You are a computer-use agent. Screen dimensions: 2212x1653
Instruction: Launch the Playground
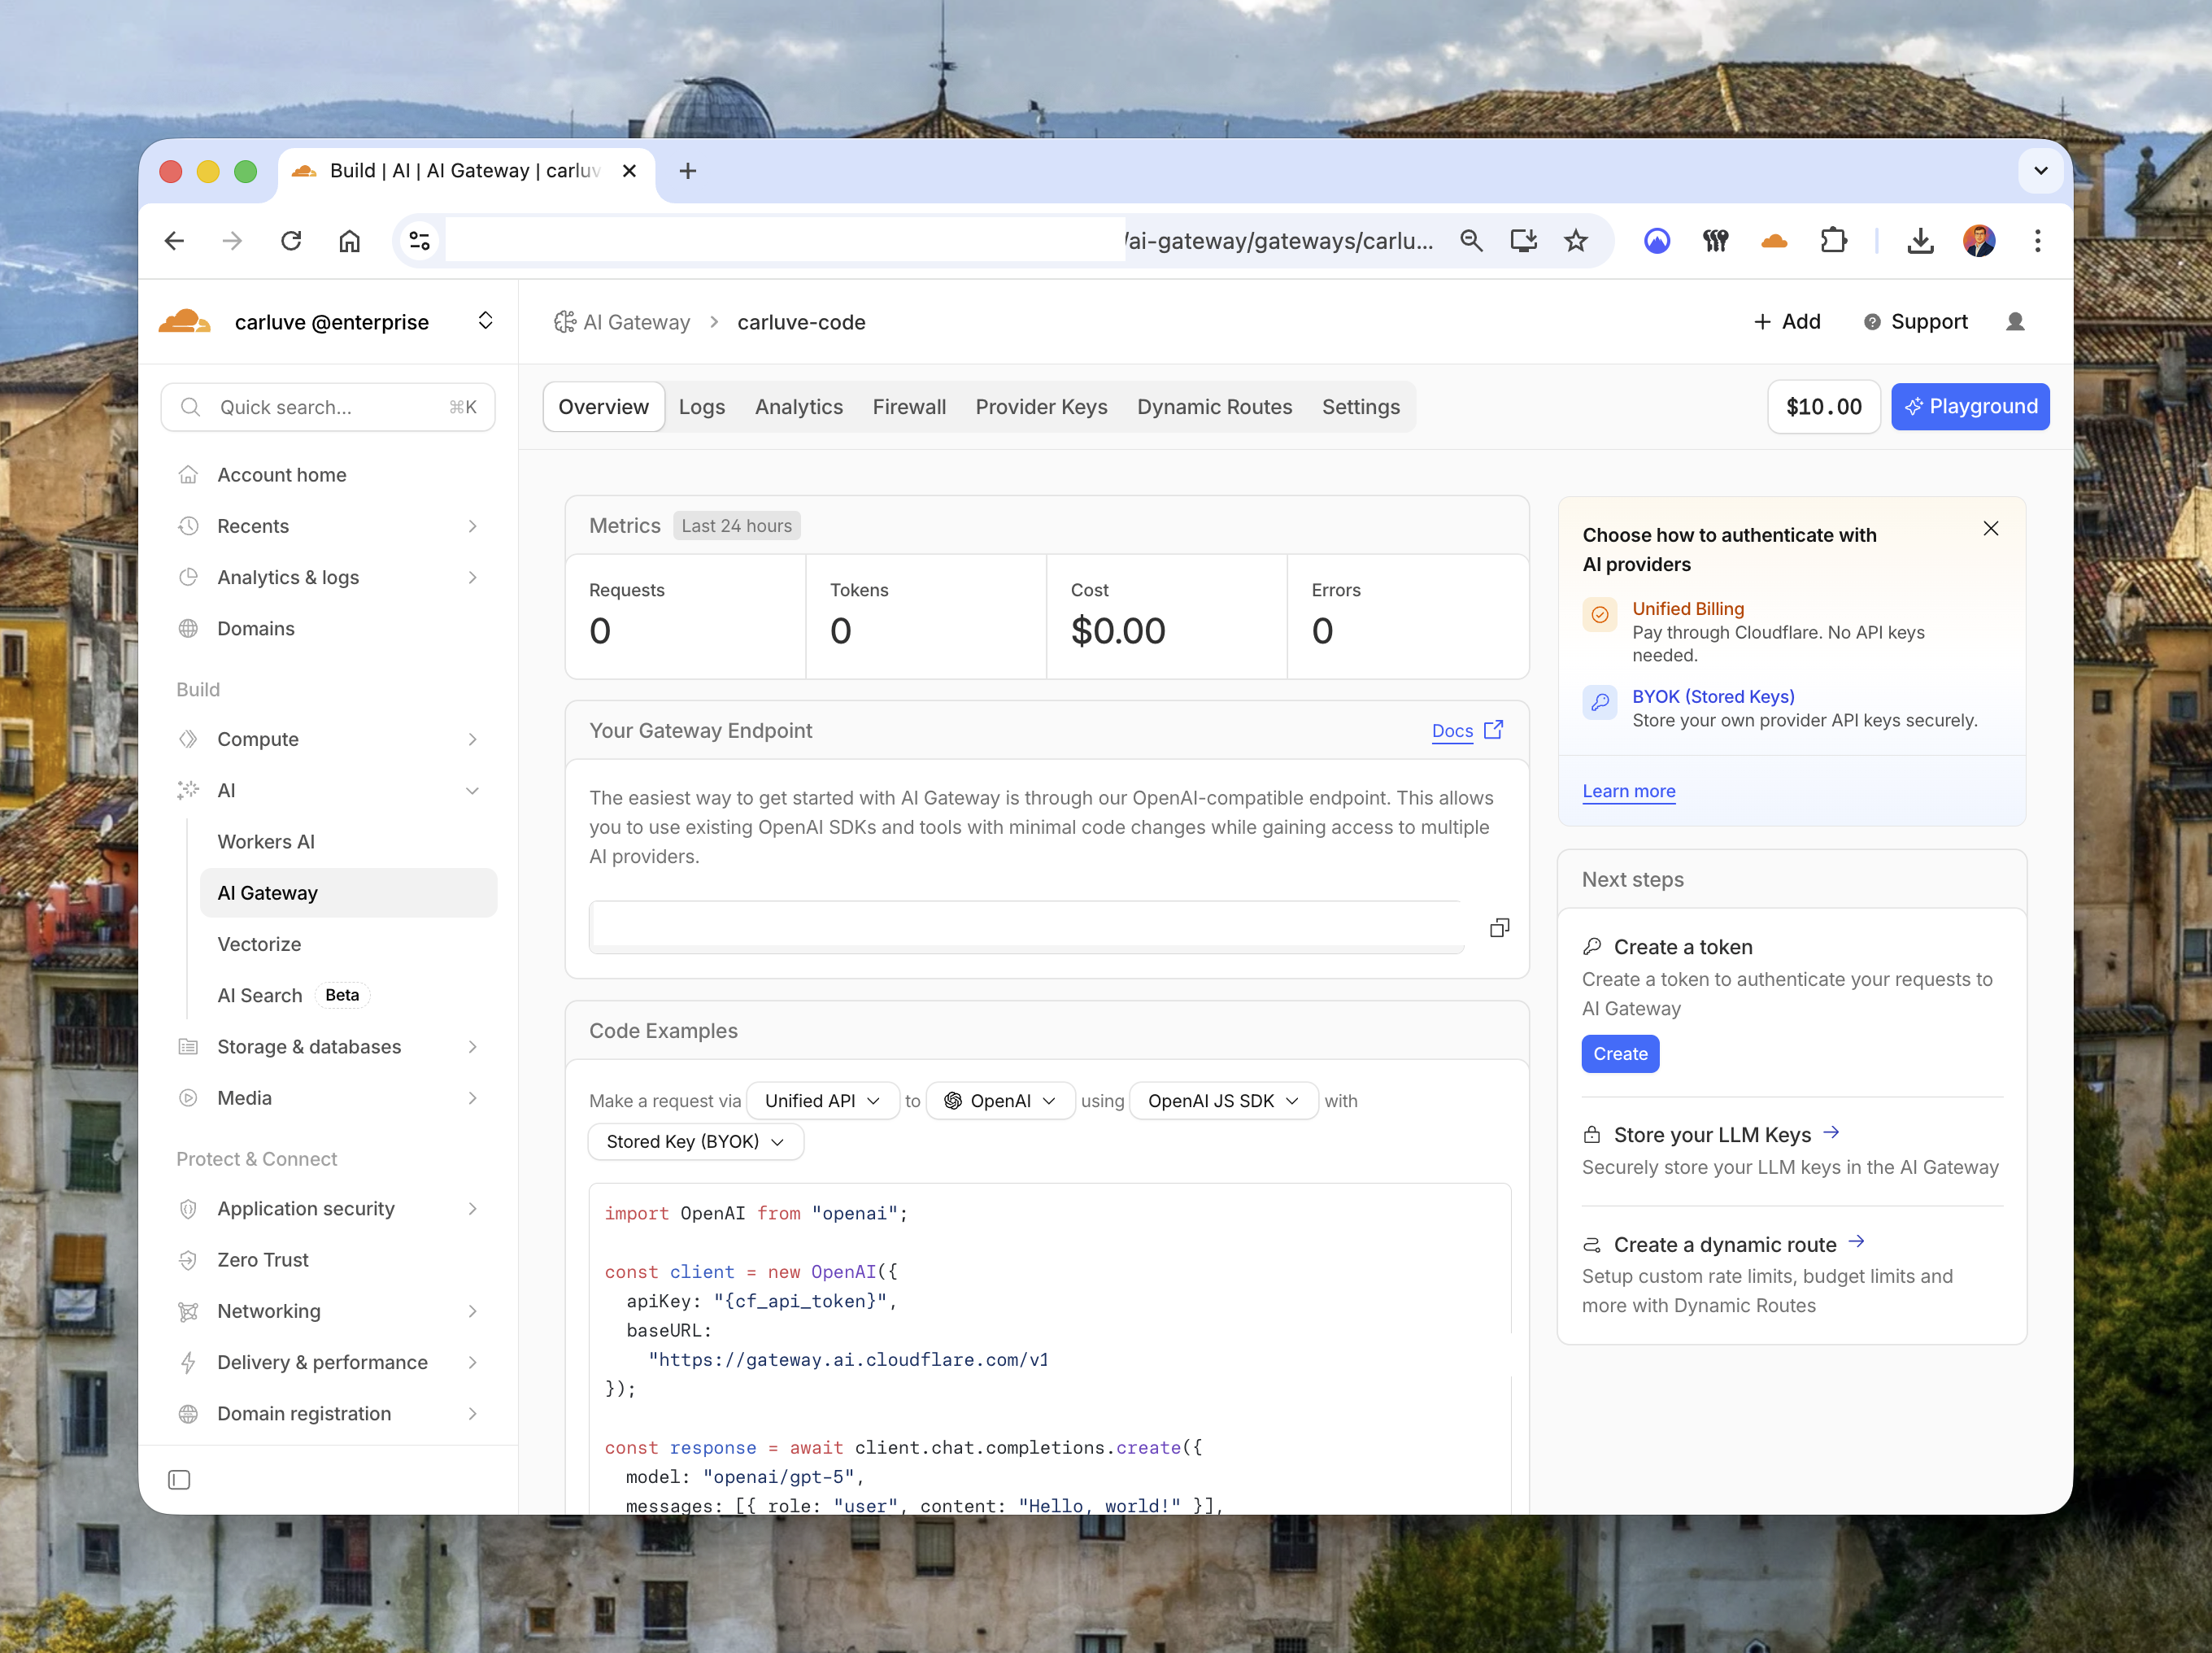tap(1970, 406)
